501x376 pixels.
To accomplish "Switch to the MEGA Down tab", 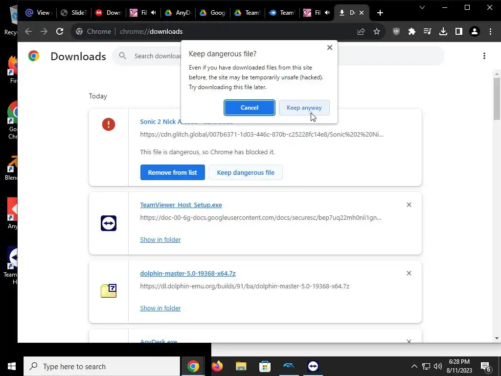I will [x=109, y=13].
